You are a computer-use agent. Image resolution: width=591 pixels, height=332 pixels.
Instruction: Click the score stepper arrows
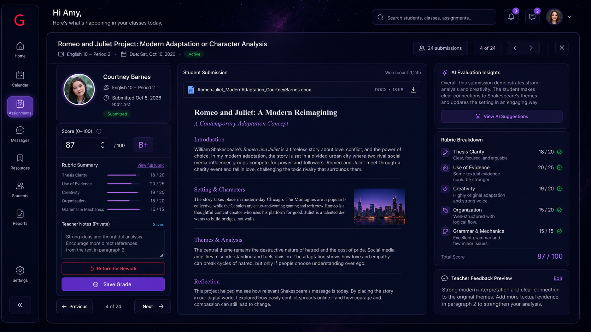point(103,145)
